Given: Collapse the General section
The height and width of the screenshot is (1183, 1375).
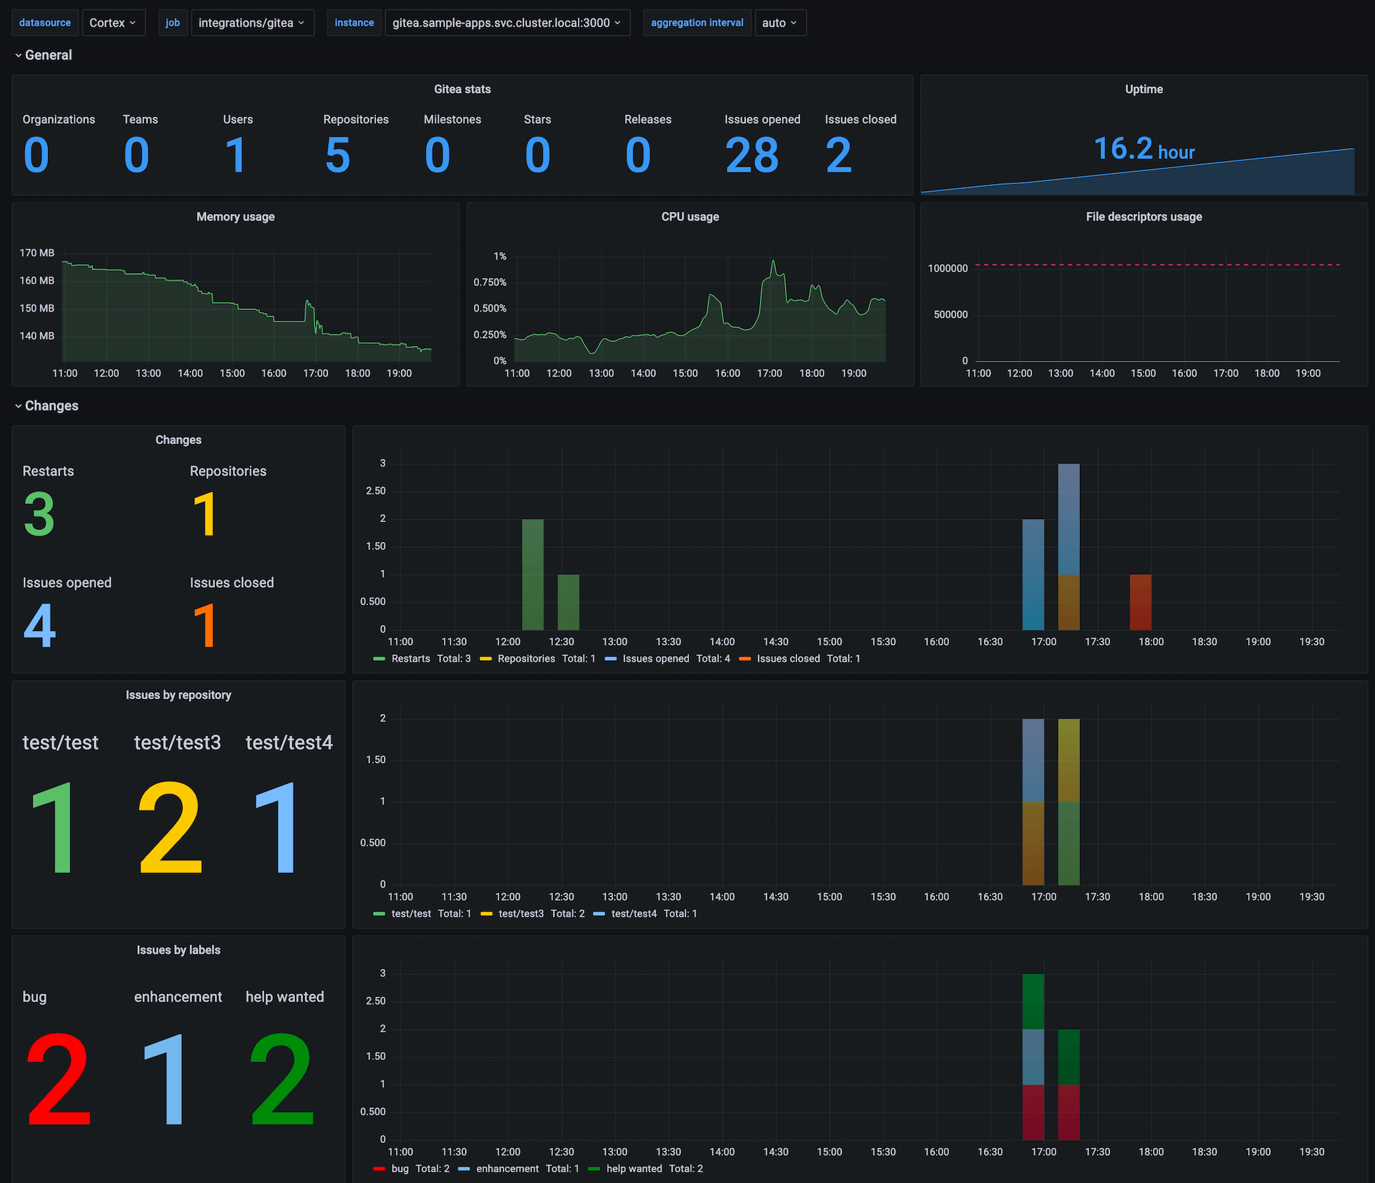Looking at the screenshot, I should pos(48,54).
